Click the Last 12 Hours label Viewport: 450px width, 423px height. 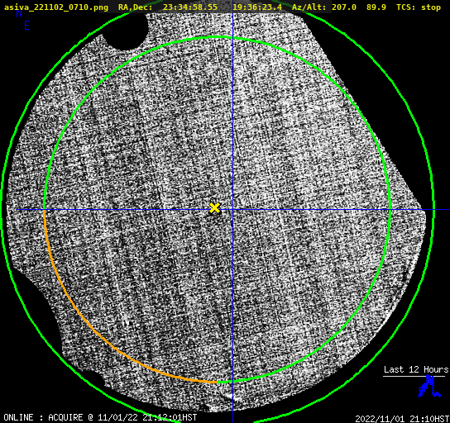[416, 369]
